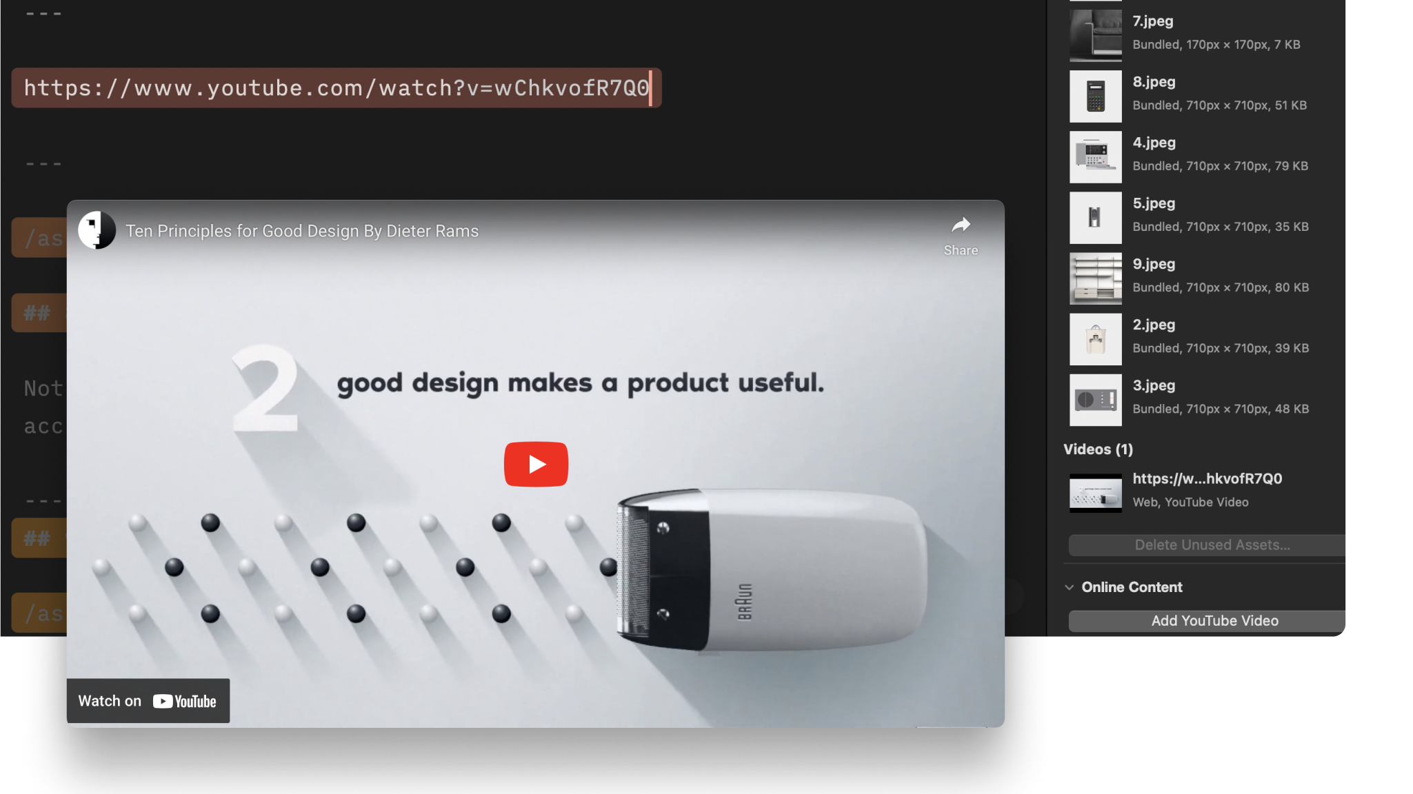Open the video's channel avatar icon
The height and width of the screenshot is (794, 1413).
[97, 230]
